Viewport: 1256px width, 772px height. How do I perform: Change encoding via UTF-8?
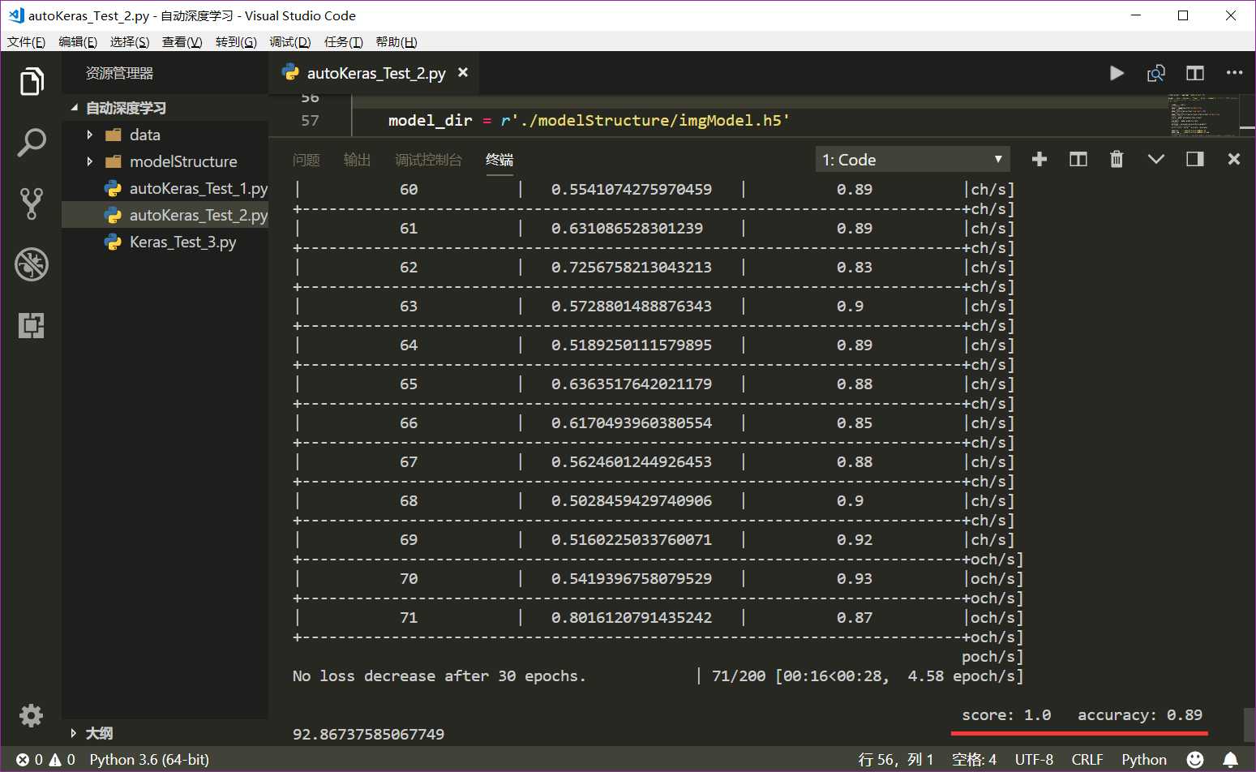tap(1034, 760)
